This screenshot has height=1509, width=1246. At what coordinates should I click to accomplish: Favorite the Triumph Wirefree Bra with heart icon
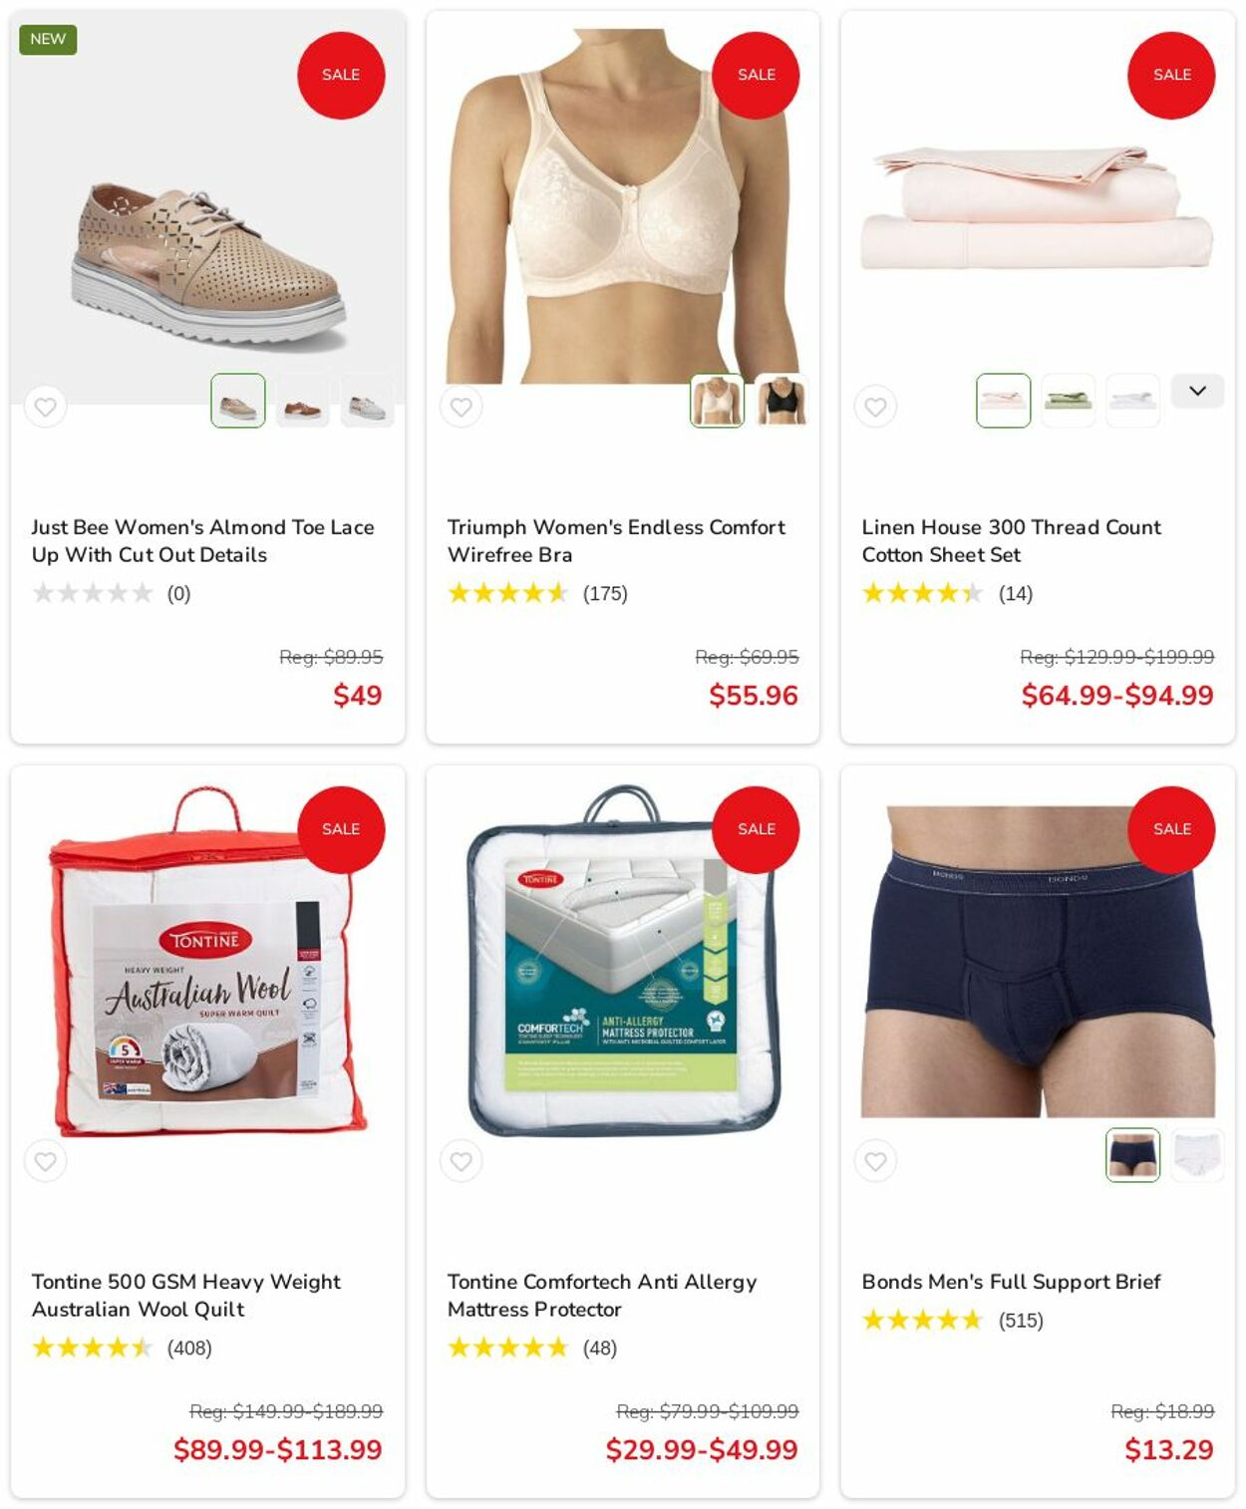pos(461,407)
